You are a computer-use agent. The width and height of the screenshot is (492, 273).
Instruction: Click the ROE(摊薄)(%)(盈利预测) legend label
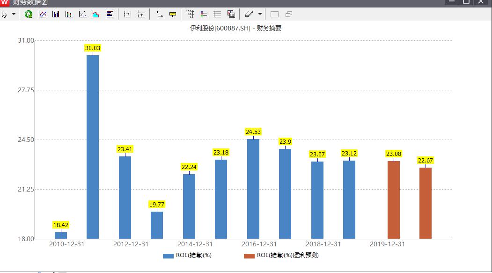[287, 256]
